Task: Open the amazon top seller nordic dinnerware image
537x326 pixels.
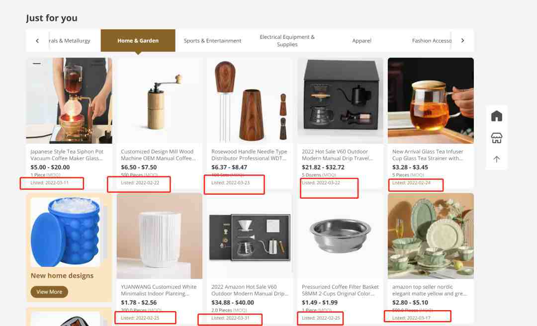Action: click(x=431, y=236)
